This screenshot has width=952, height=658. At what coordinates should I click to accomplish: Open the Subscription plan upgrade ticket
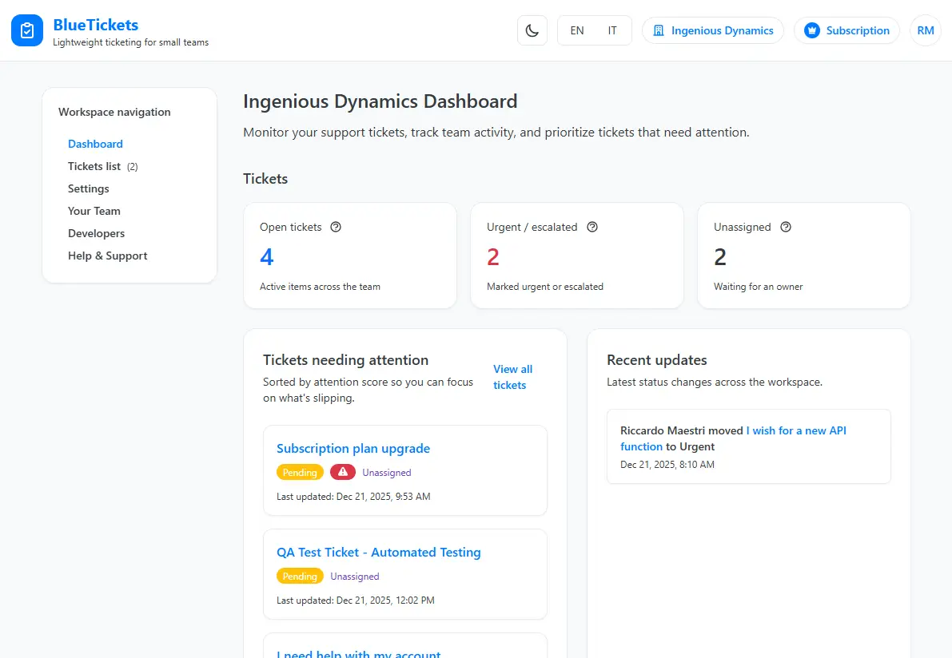pos(353,449)
